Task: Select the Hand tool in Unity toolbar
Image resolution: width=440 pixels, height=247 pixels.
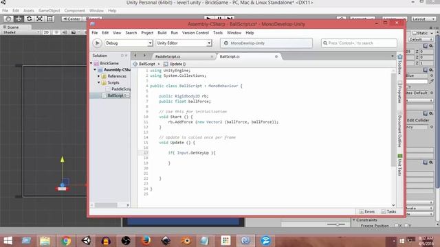Action: [x=8, y=19]
